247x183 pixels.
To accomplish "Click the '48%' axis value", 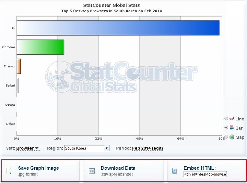I will (x=140, y=139).
